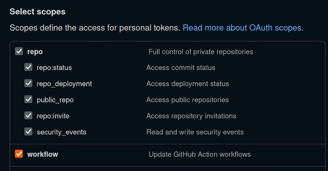Disable the orange workflow checkbox
This screenshot has height=171, width=328.
(19, 154)
